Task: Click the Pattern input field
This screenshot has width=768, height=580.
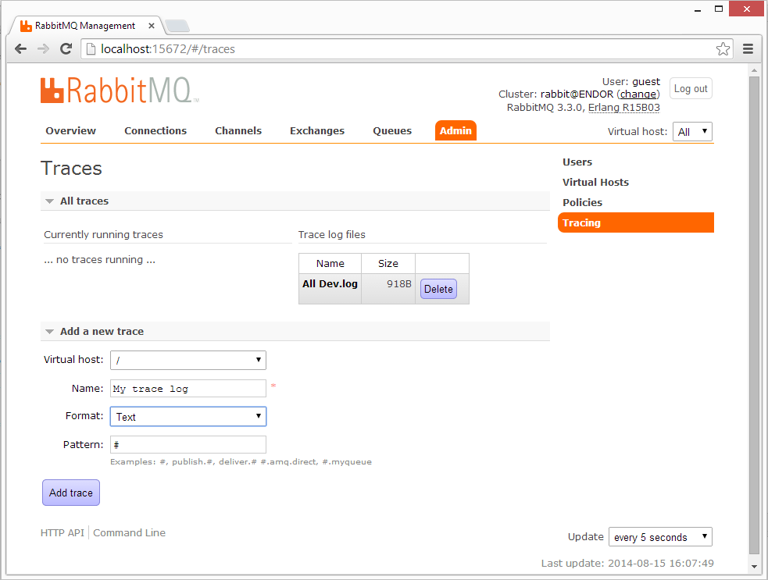Action: click(188, 445)
